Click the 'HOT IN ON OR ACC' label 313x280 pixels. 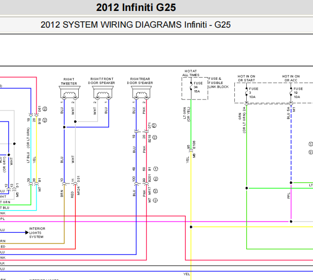291,78
